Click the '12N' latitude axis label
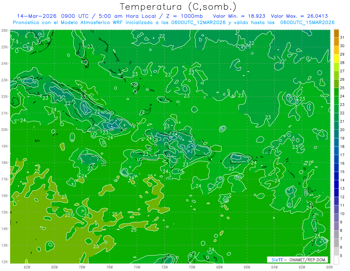This screenshot has width=350, height=271. coord(4,262)
